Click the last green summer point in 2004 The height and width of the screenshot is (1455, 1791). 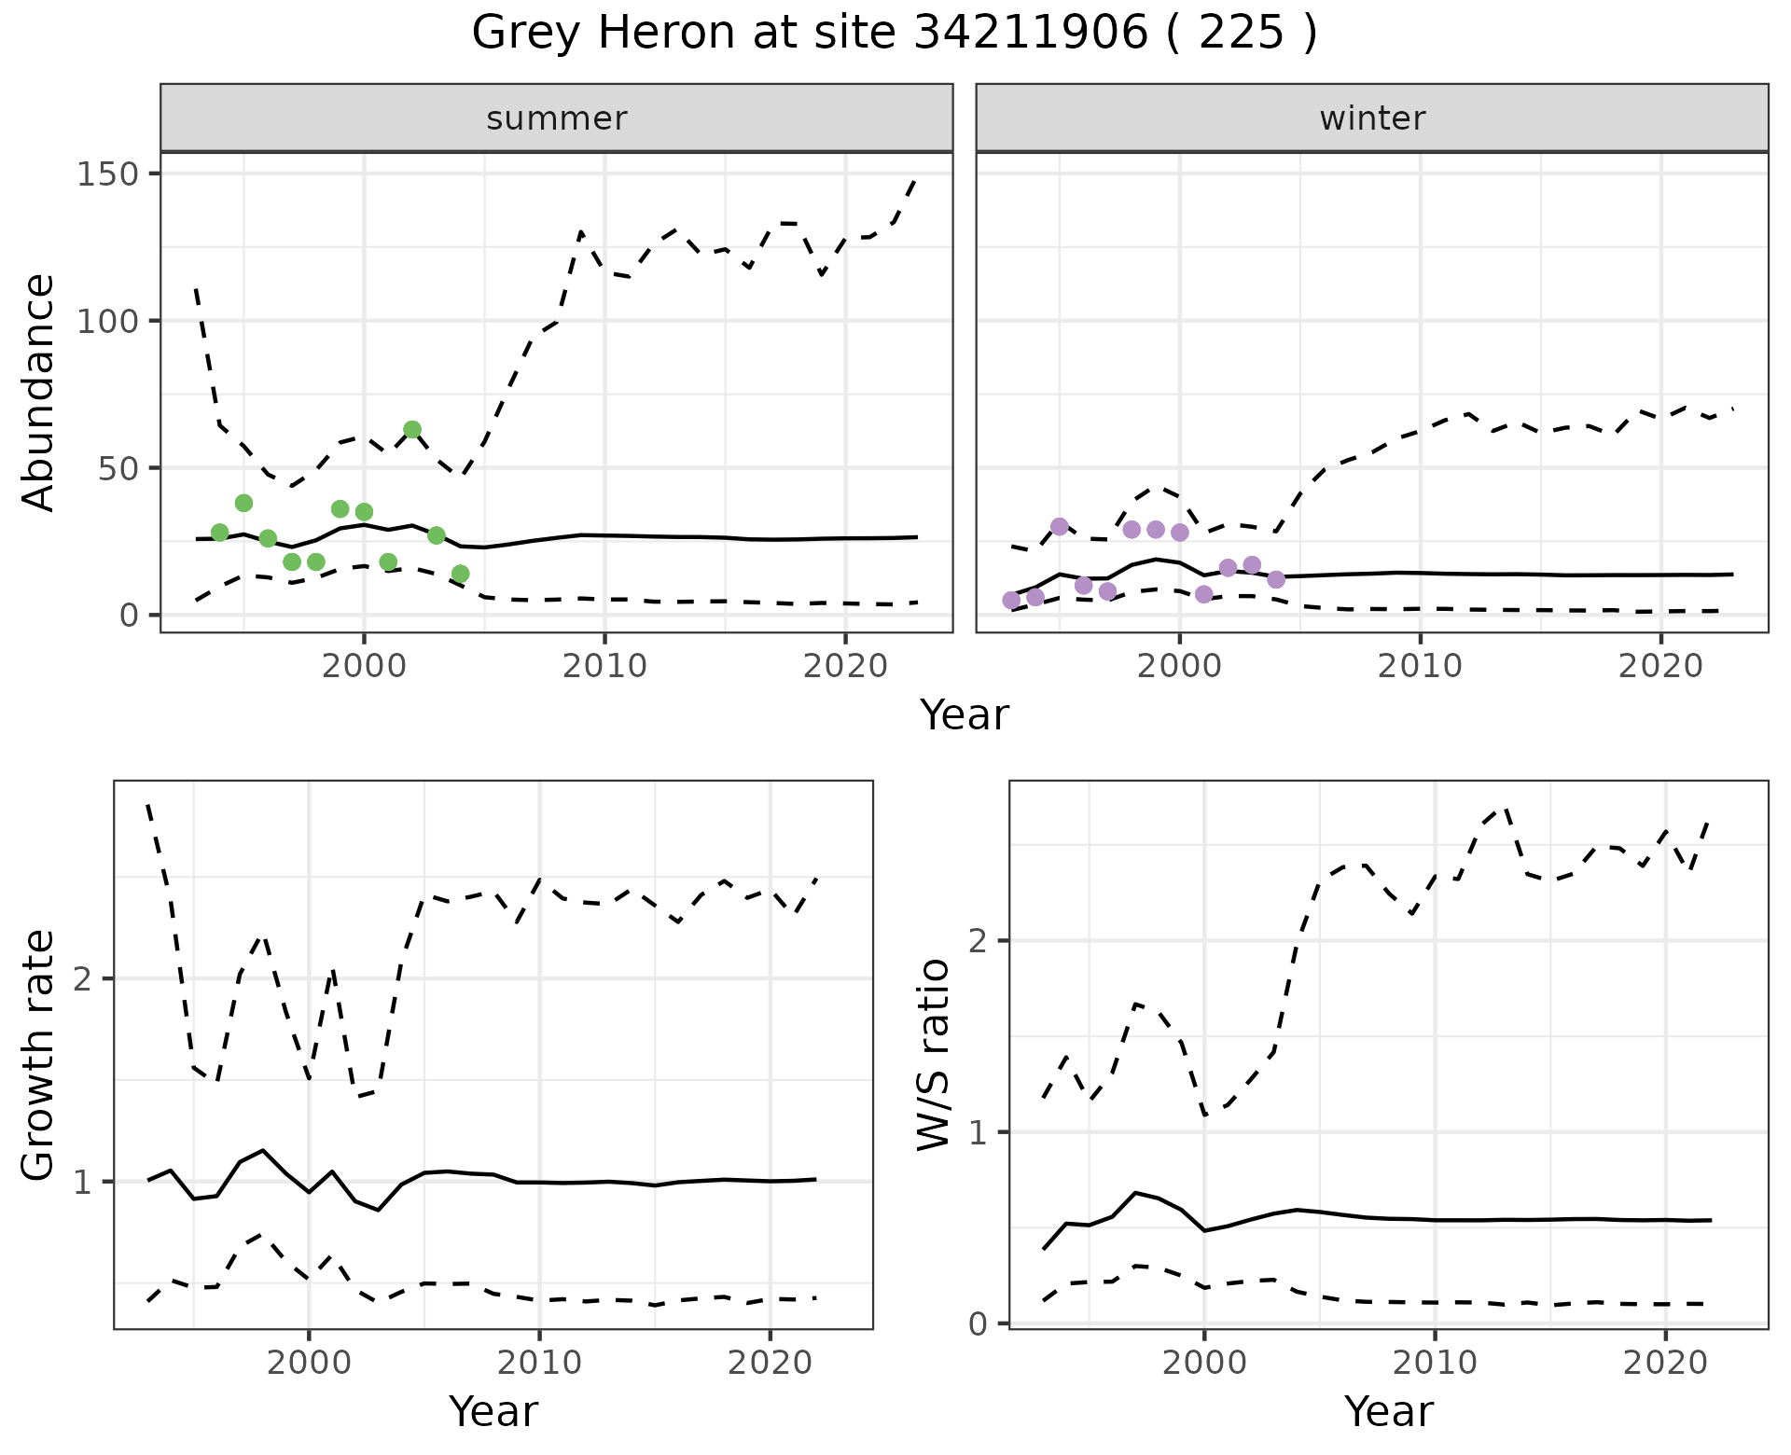tap(460, 574)
